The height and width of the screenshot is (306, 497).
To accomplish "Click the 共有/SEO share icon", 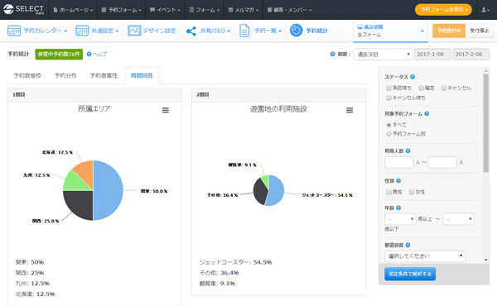I will coord(191,31).
